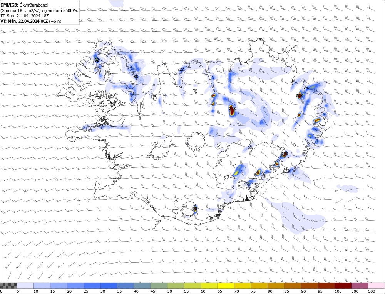This screenshot has height=294, width=385.
Task: Click the legend tick label '50'
Action: 170,291
